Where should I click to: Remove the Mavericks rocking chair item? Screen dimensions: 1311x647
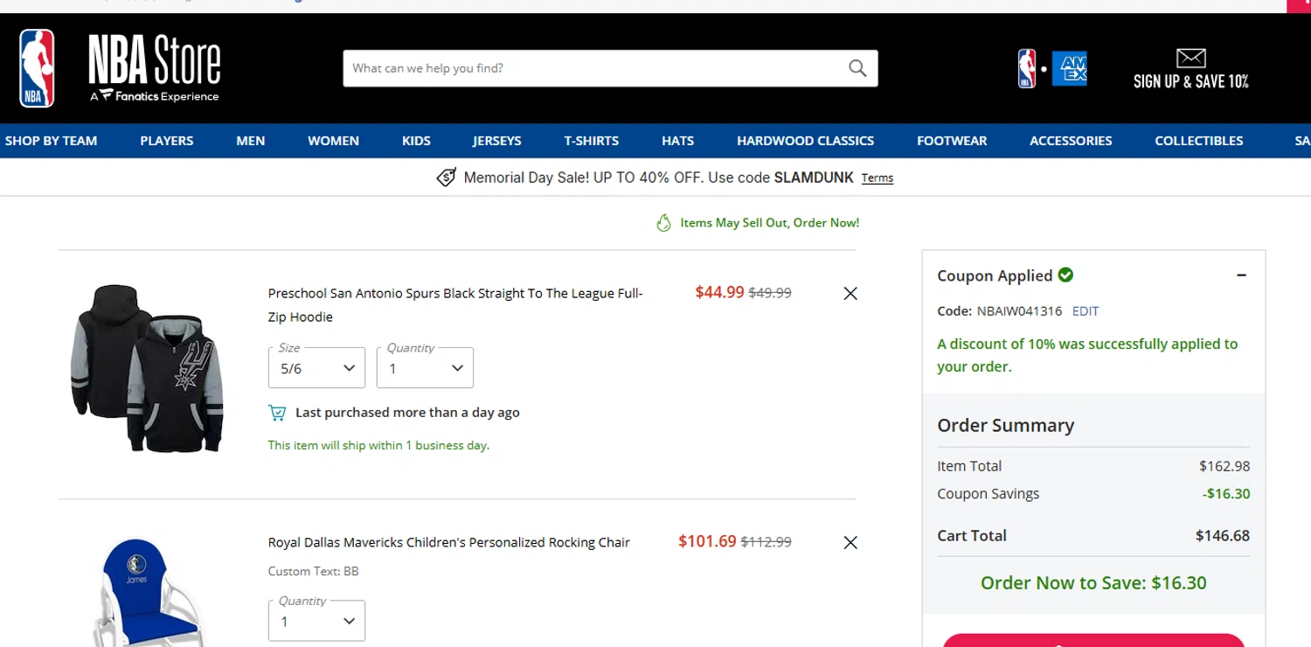pos(850,543)
